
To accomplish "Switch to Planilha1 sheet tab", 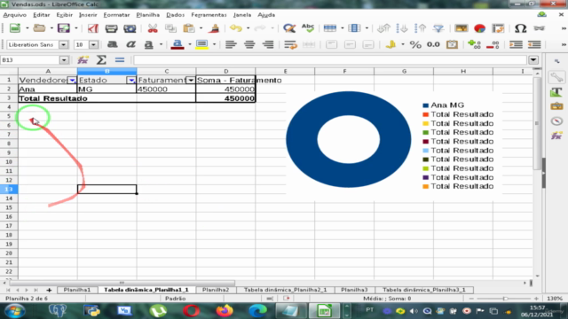I will click(x=77, y=290).
